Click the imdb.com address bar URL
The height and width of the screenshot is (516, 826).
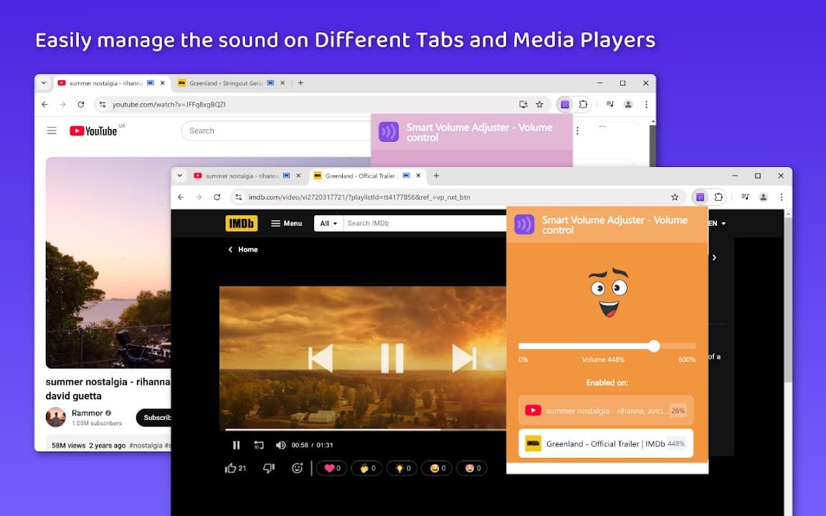[x=359, y=197]
